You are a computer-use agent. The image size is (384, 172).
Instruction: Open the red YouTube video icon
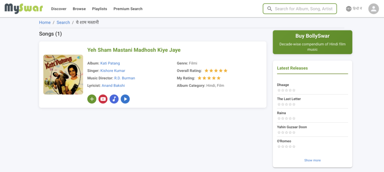(x=103, y=99)
